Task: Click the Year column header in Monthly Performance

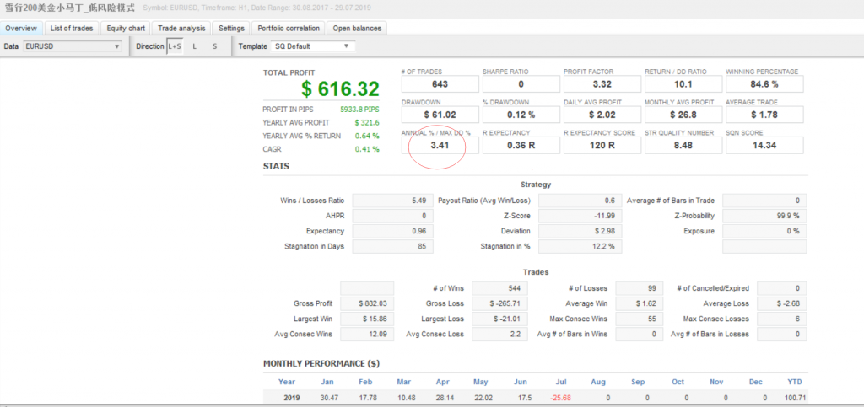Action: coord(288,381)
